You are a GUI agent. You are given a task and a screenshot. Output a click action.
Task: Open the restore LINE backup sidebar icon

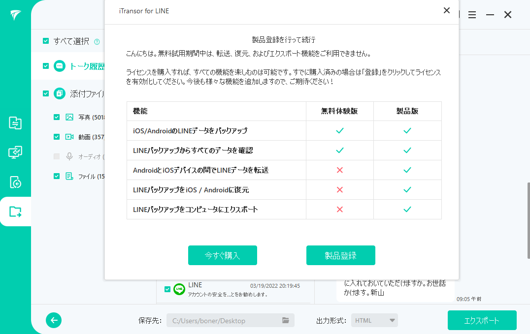point(15,182)
